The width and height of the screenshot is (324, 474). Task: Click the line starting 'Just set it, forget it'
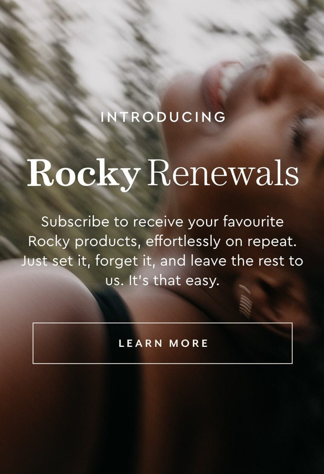click(x=162, y=261)
